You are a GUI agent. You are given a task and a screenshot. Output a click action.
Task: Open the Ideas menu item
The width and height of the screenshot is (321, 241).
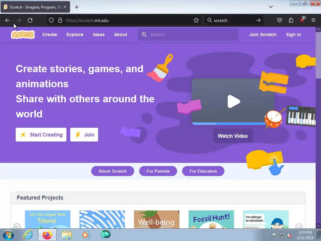click(99, 35)
